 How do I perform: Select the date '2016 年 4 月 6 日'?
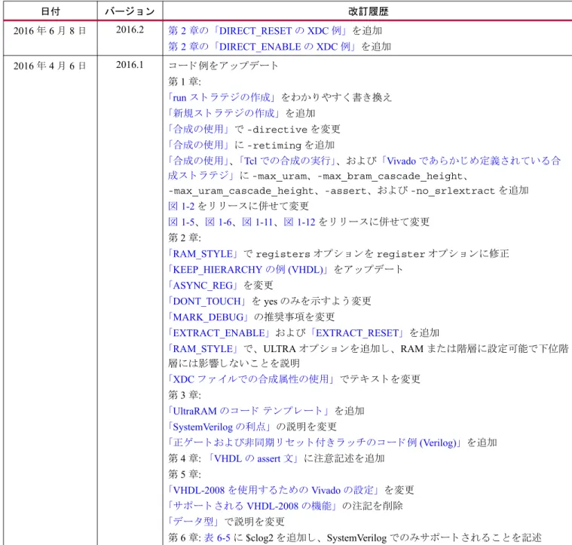click(50, 66)
